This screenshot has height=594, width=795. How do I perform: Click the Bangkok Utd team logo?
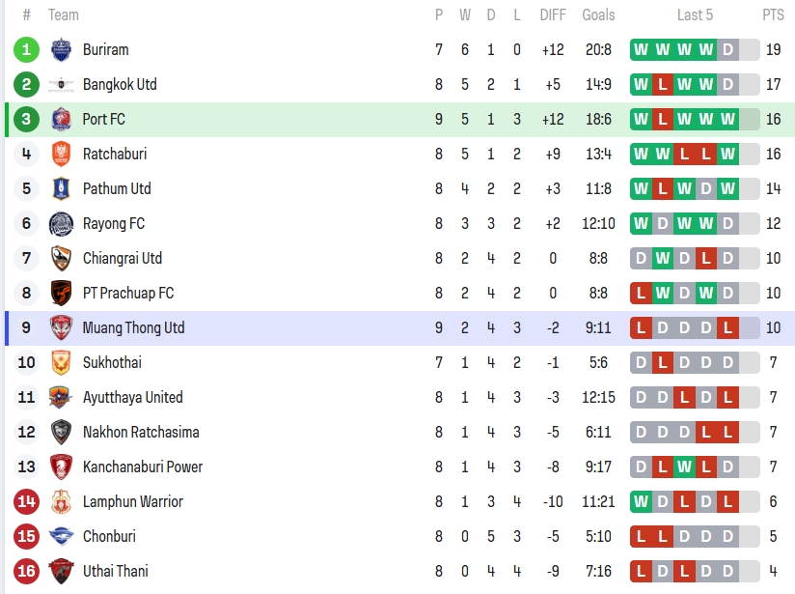click(61, 84)
